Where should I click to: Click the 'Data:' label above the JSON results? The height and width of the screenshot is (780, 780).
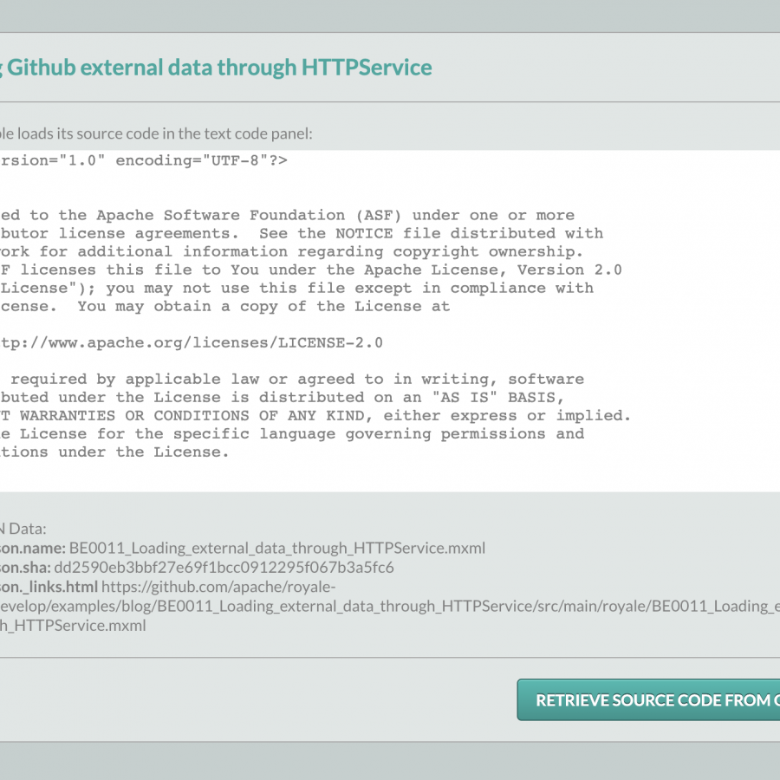(28, 528)
